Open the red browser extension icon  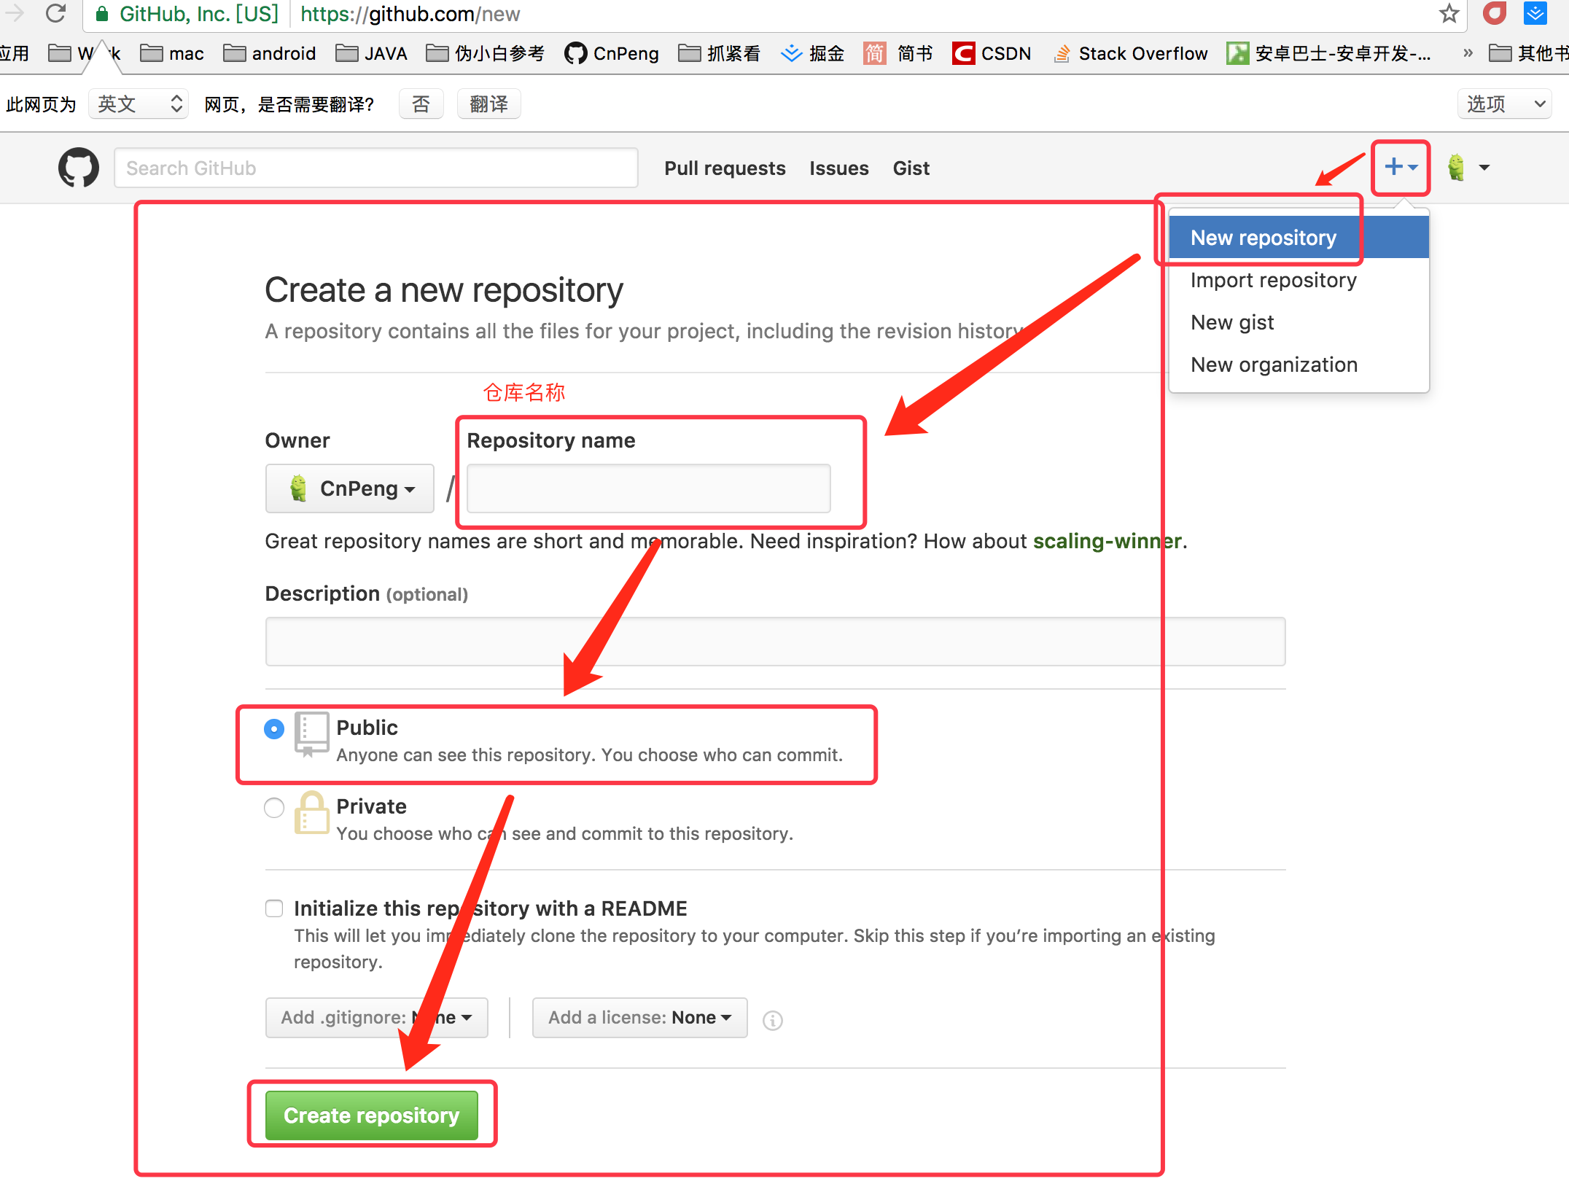click(1495, 13)
